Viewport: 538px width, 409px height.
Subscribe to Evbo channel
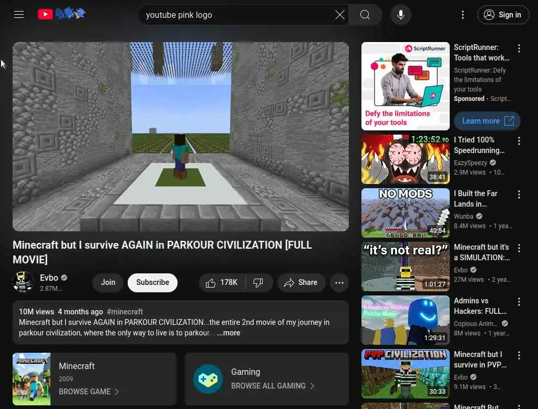coord(153,282)
